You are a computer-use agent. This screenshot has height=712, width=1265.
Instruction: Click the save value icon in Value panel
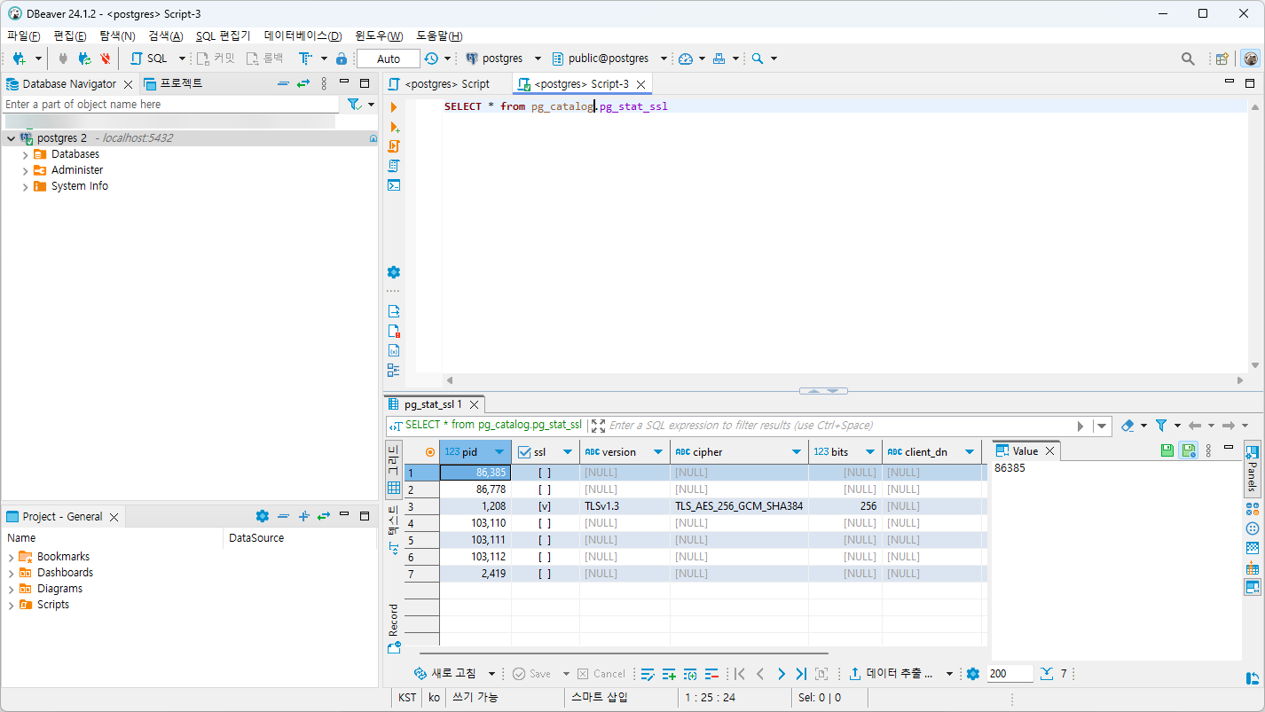pos(1168,450)
